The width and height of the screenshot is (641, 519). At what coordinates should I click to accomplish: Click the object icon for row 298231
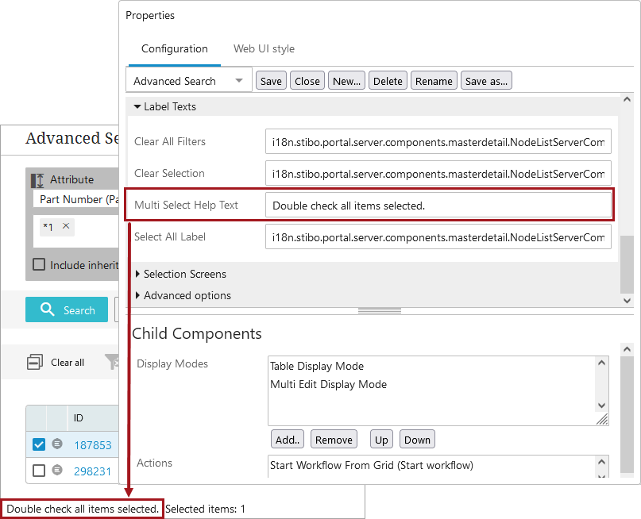click(x=57, y=470)
